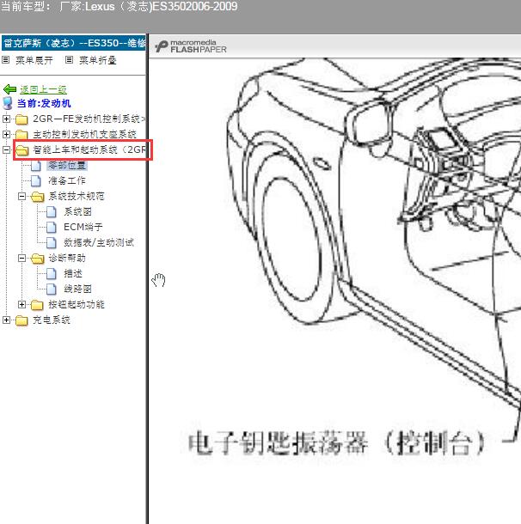The height and width of the screenshot is (524, 521).
Task: Click the page icon of 线路图
Action: pos(52,289)
